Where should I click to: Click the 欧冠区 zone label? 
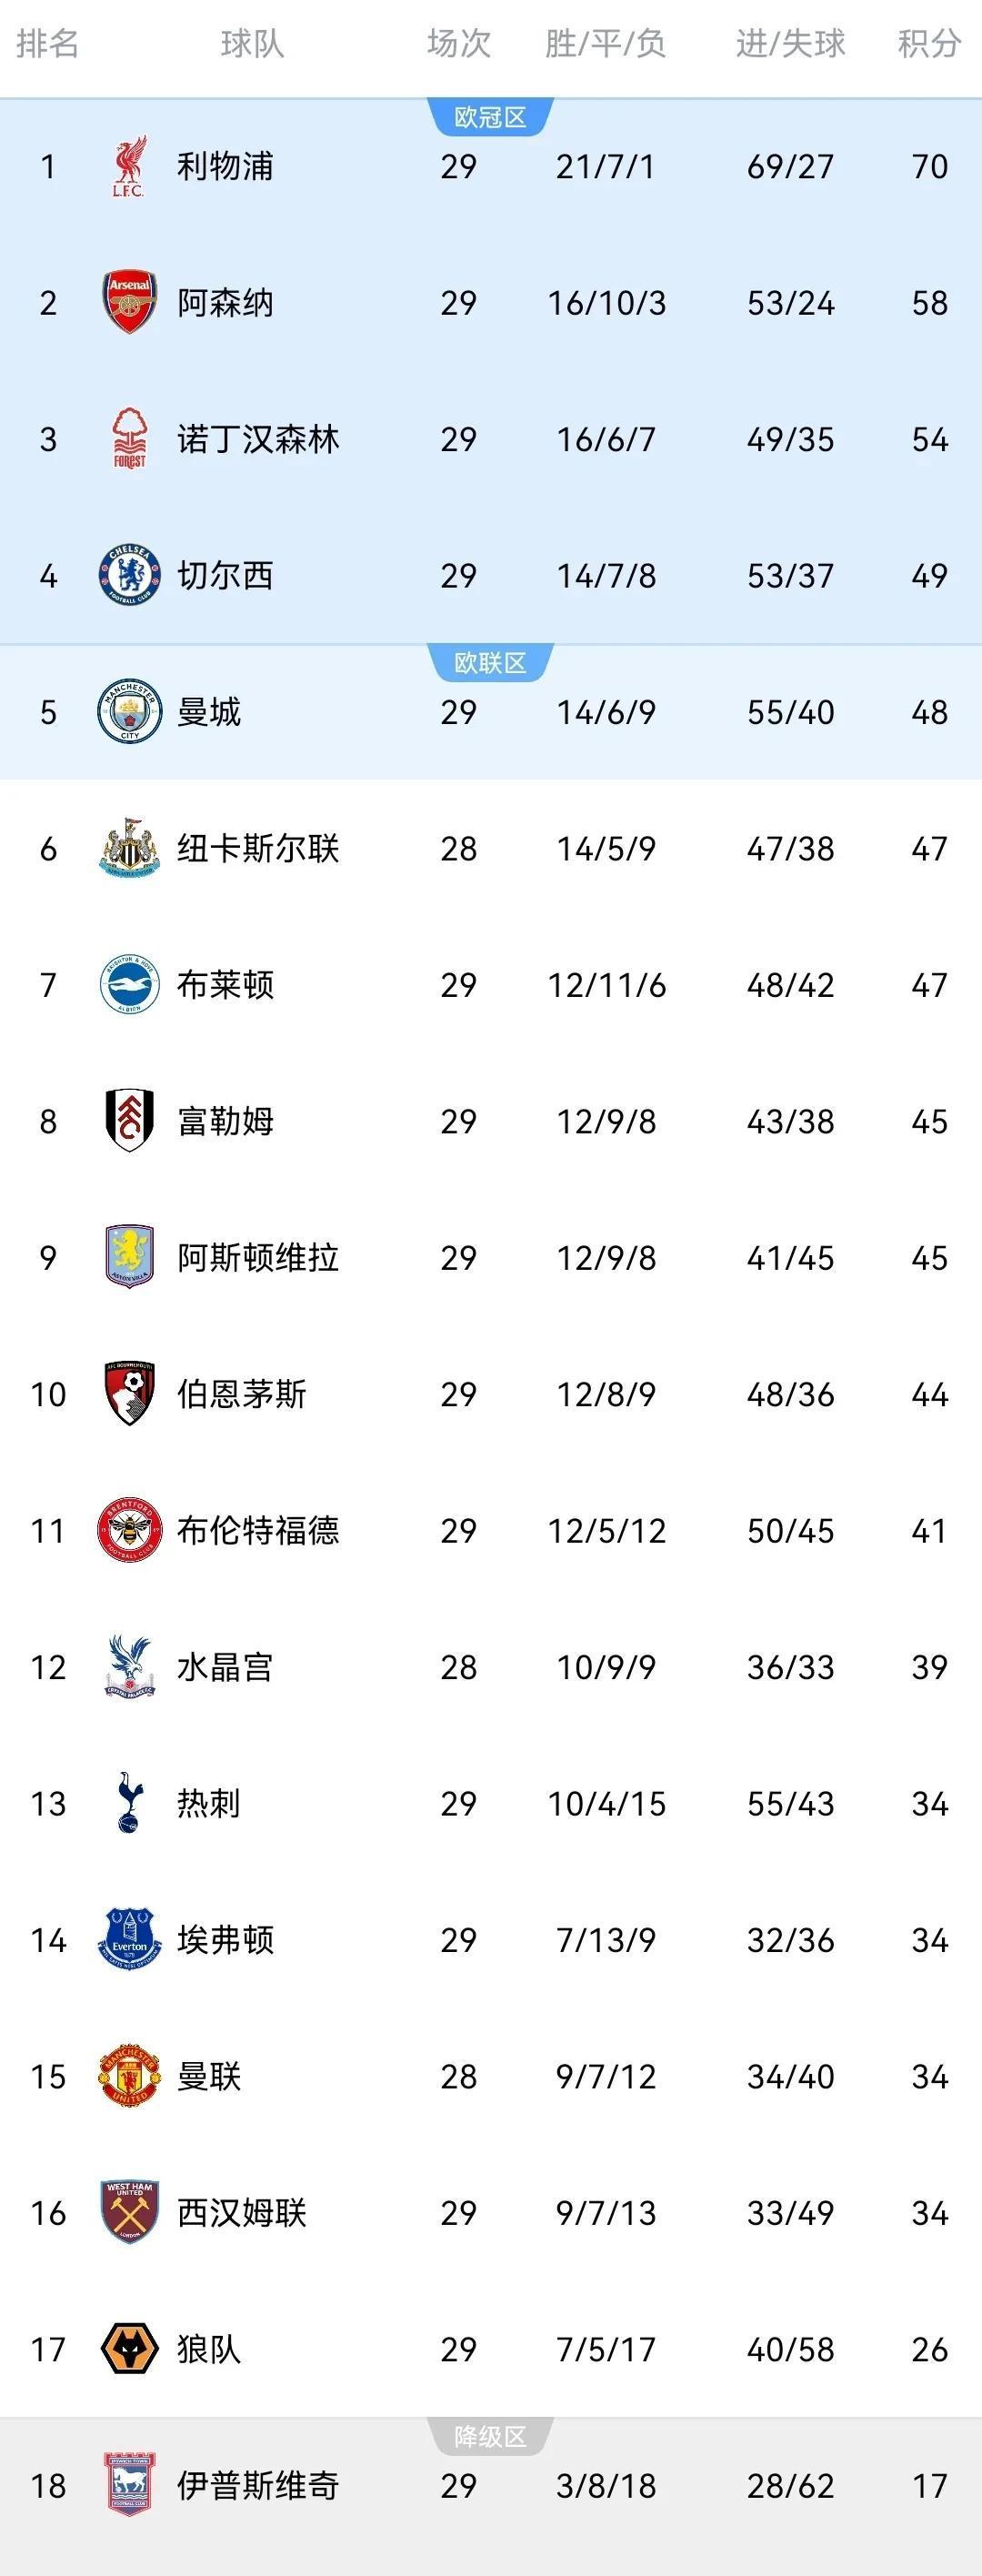(490, 117)
